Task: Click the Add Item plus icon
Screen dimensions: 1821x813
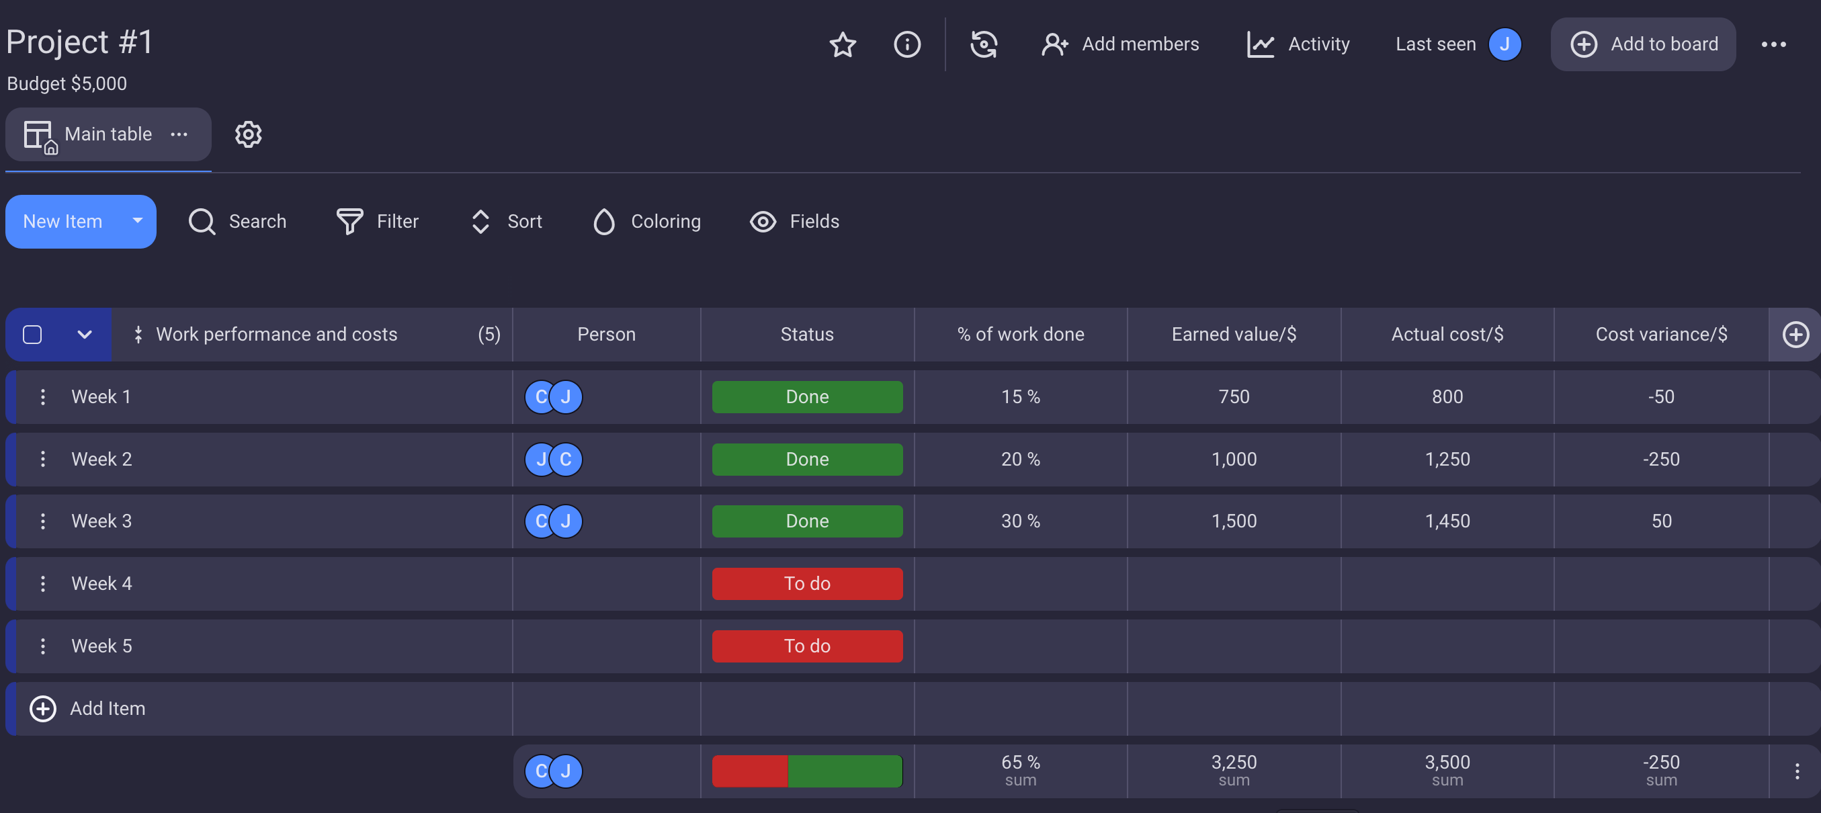Action: (43, 708)
